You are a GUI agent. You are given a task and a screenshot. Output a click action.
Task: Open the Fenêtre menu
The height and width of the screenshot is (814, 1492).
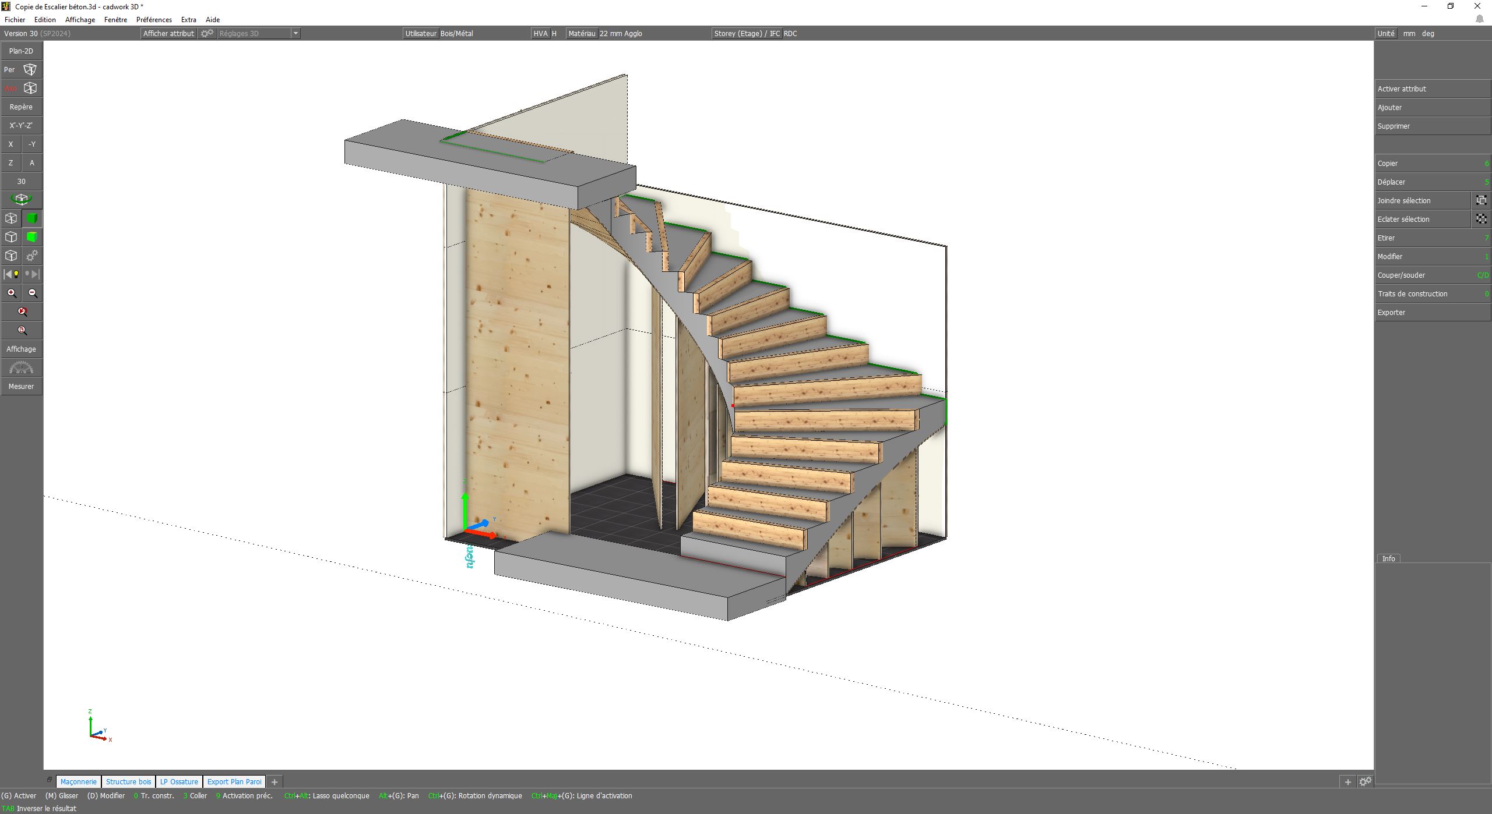[x=115, y=20]
